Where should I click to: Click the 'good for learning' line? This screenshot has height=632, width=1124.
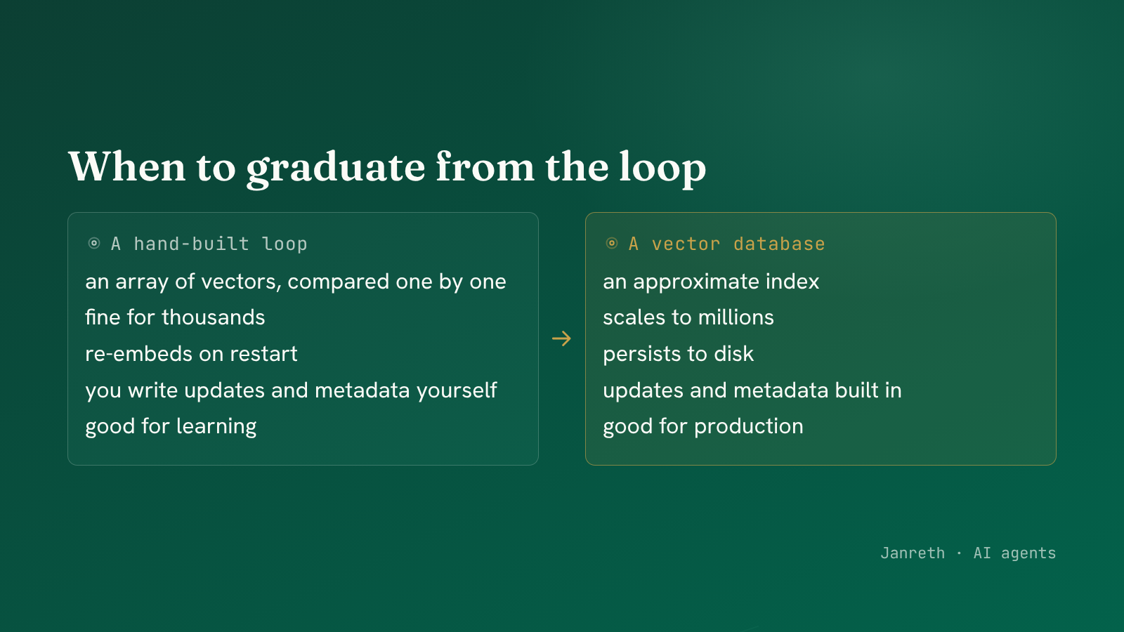(171, 427)
